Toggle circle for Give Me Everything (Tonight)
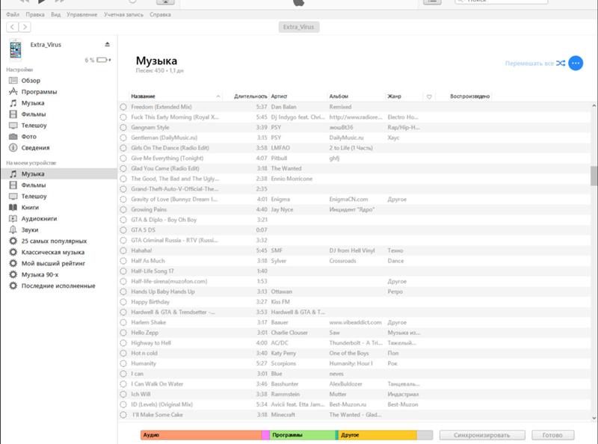The image size is (598, 444). [123, 158]
